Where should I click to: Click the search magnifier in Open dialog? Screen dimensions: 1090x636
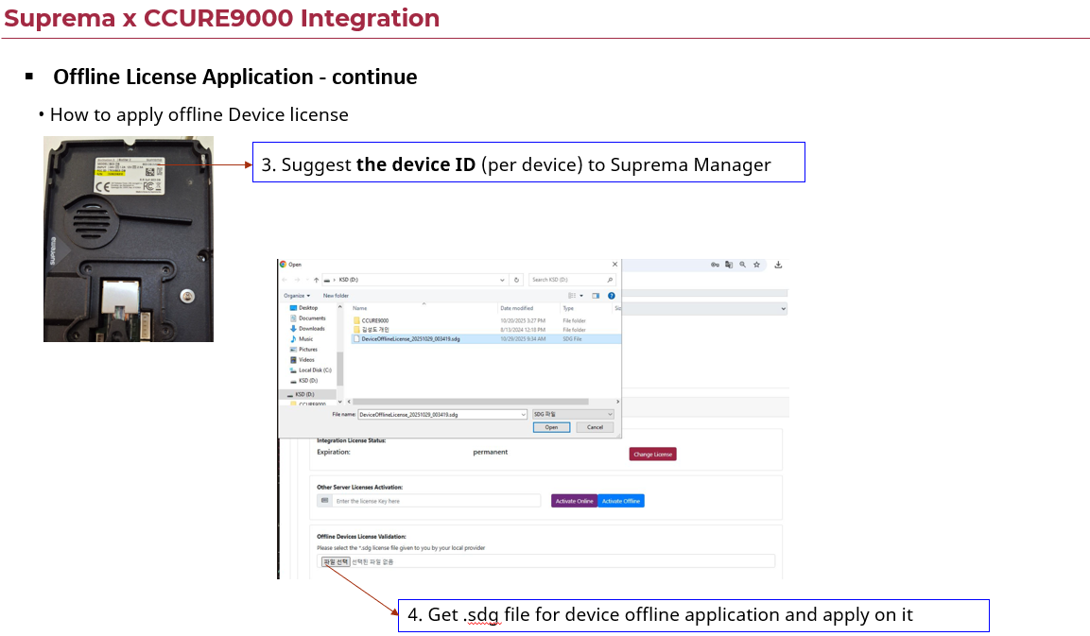click(610, 280)
